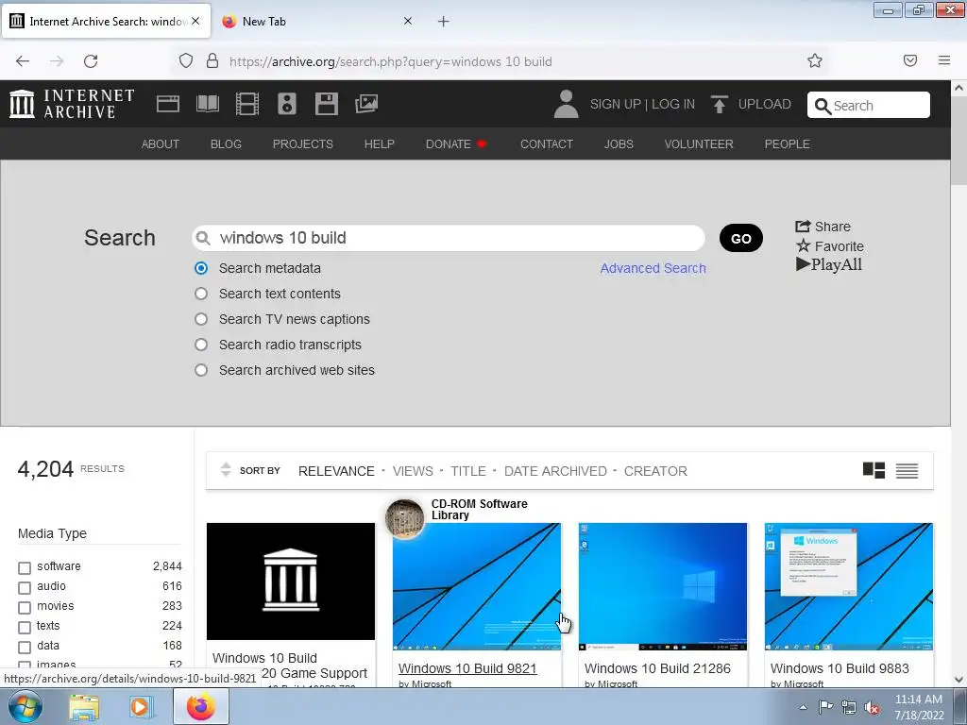The height and width of the screenshot is (725, 967).
Task: Check the audio media type checkbox
Action: (x=25, y=587)
